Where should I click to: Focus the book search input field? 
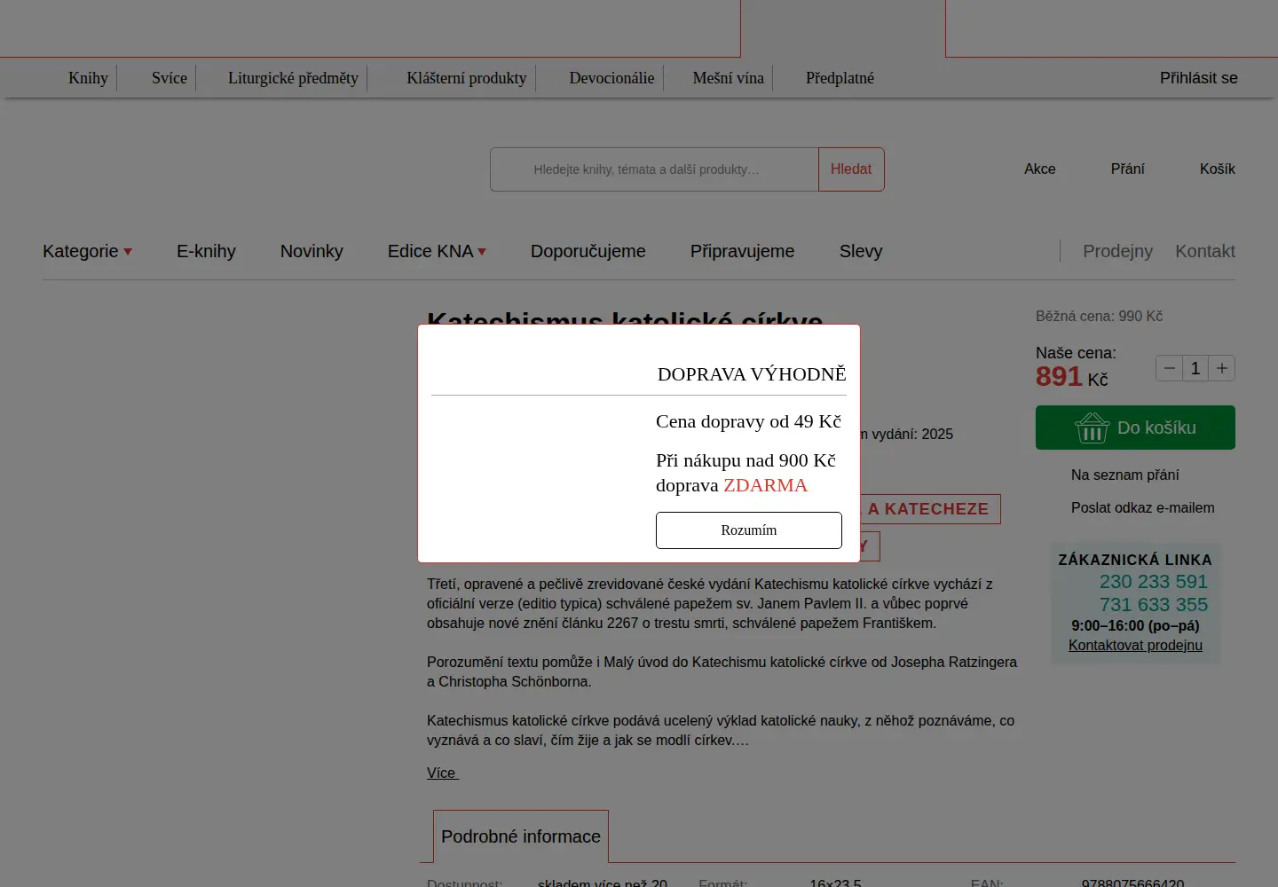(x=654, y=169)
